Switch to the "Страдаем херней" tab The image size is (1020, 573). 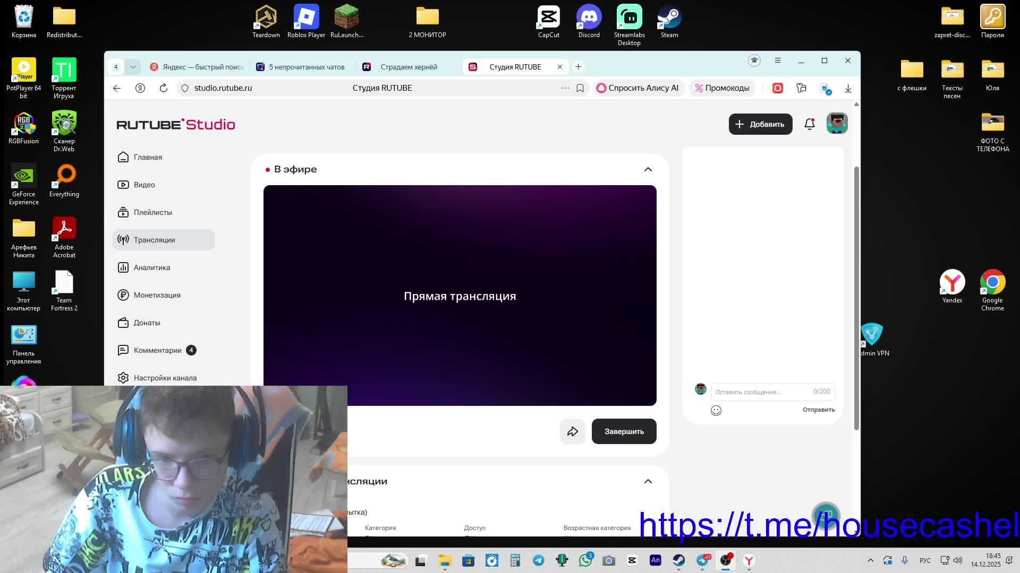pos(409,67)
